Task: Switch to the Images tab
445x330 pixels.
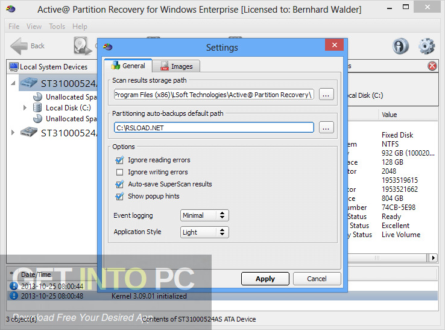Action: [176, 66]
